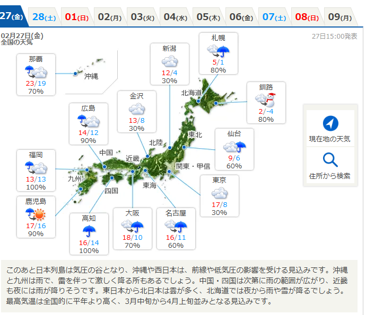Click Sendai's 60% rain probability
The image size is (366, 315).
234,166
